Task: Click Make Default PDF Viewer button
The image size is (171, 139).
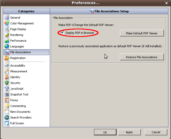Action: click(x=142, y=33)
